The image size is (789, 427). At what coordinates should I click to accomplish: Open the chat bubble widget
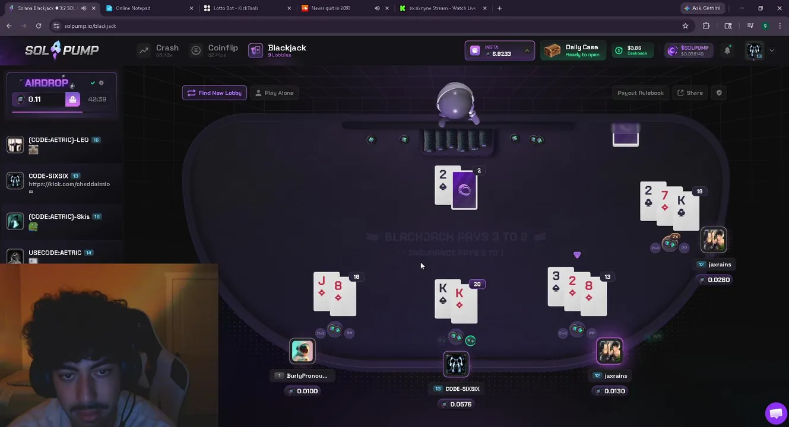pos(775,413)
